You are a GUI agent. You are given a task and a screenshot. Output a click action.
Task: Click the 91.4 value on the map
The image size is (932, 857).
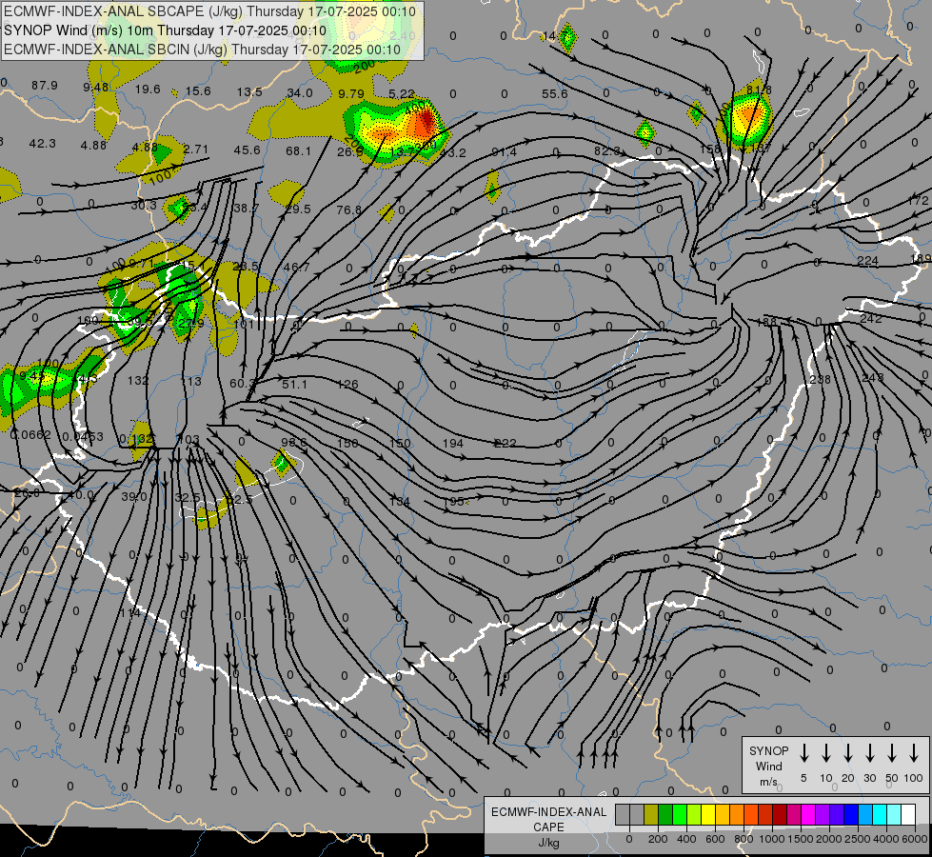(x=504, y=153)
